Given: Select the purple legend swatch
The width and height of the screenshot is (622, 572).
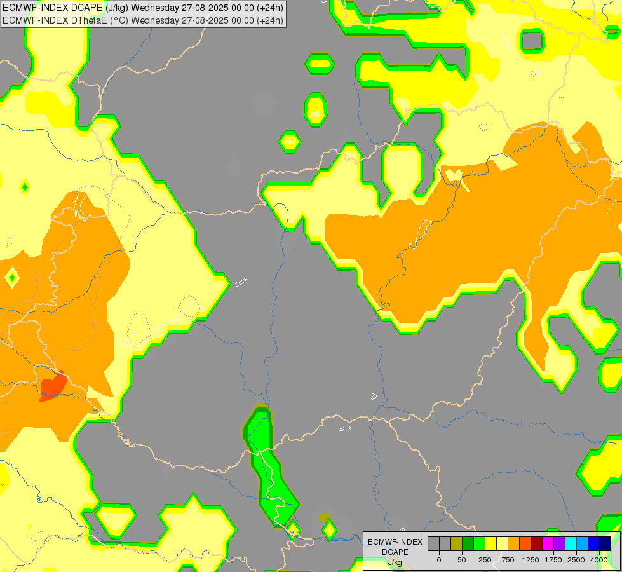Looking at the screenshot, I should click(559, 543).
